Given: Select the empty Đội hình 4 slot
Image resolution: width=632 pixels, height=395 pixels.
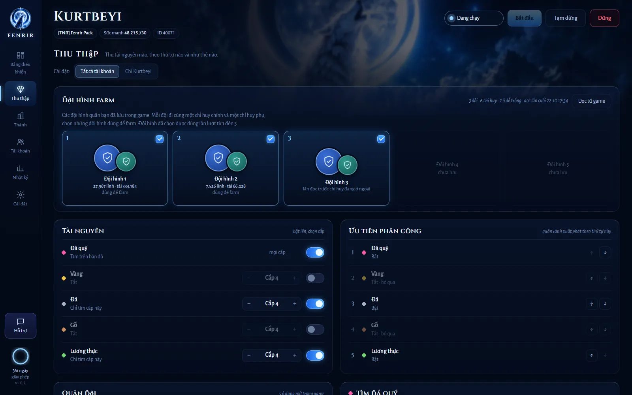Looking at the screenshot, I should click(x=447, y=168).
